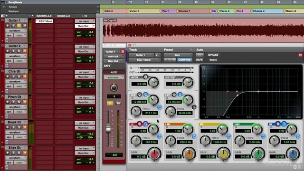Open the plugin preset menu showing Start
Image resolution: width=304 pixels, height=171 pixels.
click(178, 55)
